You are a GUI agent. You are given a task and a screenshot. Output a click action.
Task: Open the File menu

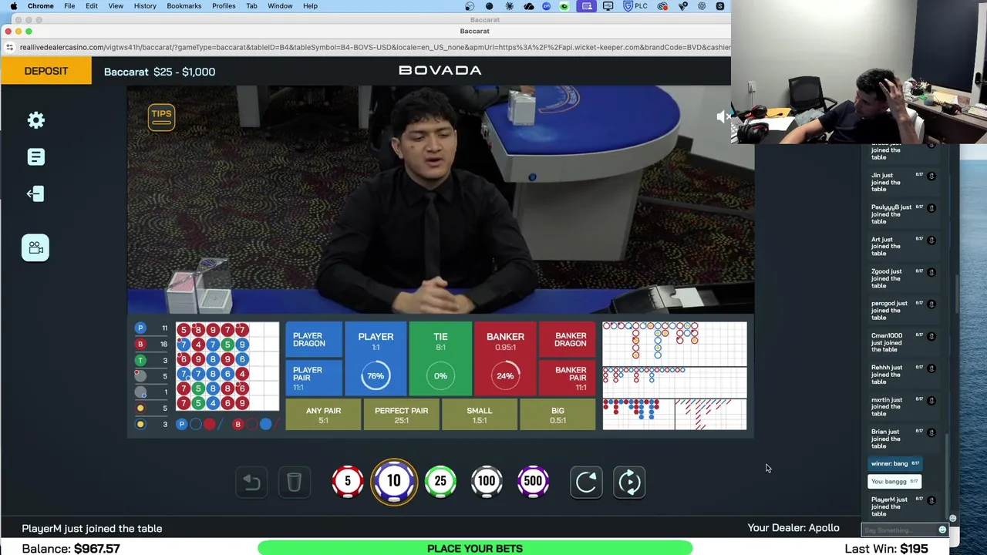(69, 6)
